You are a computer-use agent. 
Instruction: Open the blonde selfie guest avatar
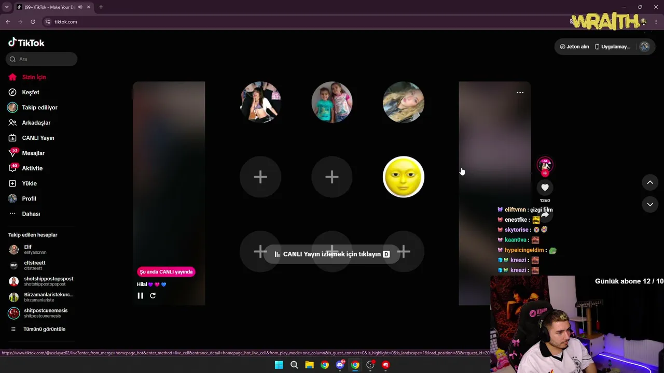404,102
